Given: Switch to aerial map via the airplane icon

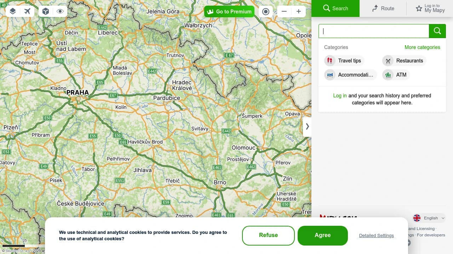Looking at the screenshot, I should click(x=28, y=11).
